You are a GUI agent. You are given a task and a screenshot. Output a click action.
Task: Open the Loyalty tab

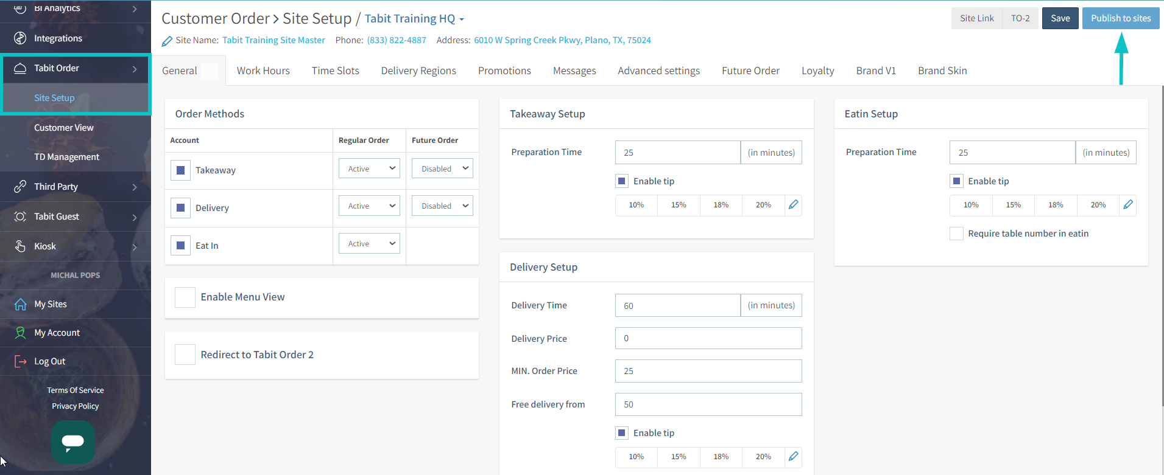(x=817, y=71)
